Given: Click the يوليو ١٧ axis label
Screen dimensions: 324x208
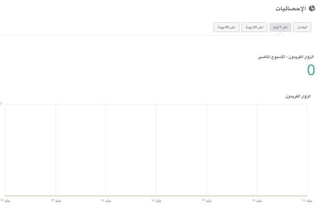Looking at the screenshot, I should [257, 201].
